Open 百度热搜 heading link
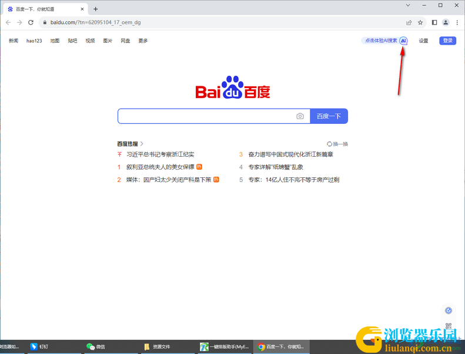 pos(128,144)
